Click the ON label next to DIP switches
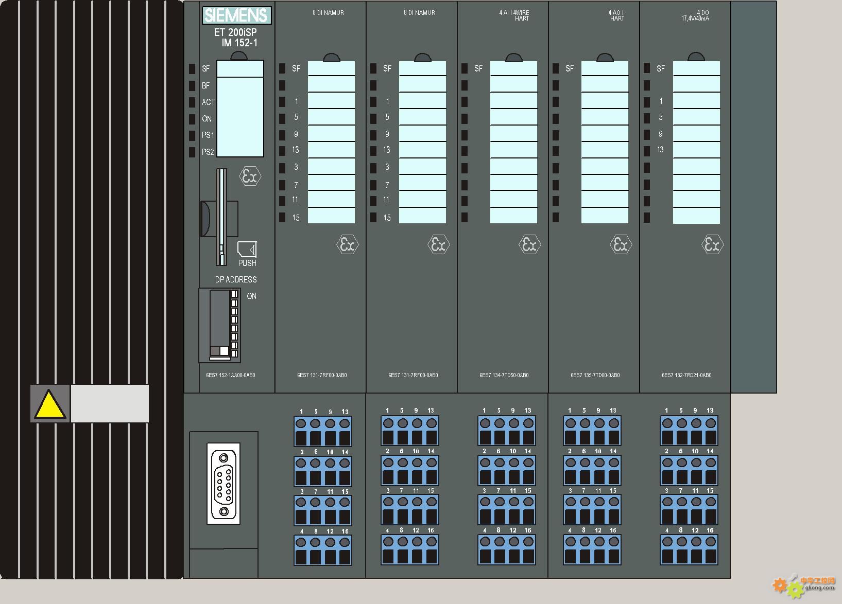The height and width of the screenshot is (604, 842). pyautogui.click(x=251, y=296)
